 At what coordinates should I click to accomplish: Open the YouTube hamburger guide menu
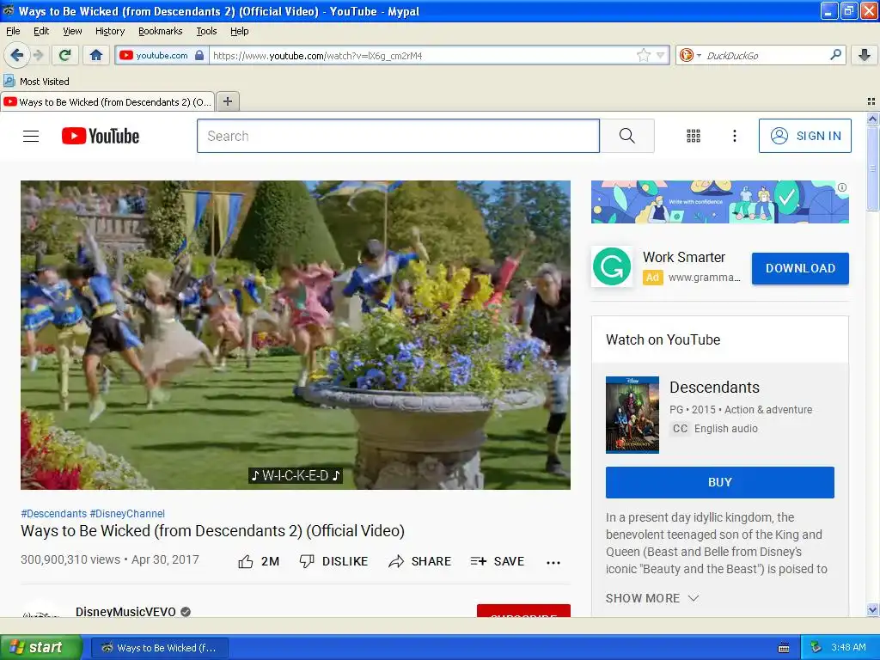[31, 136]
